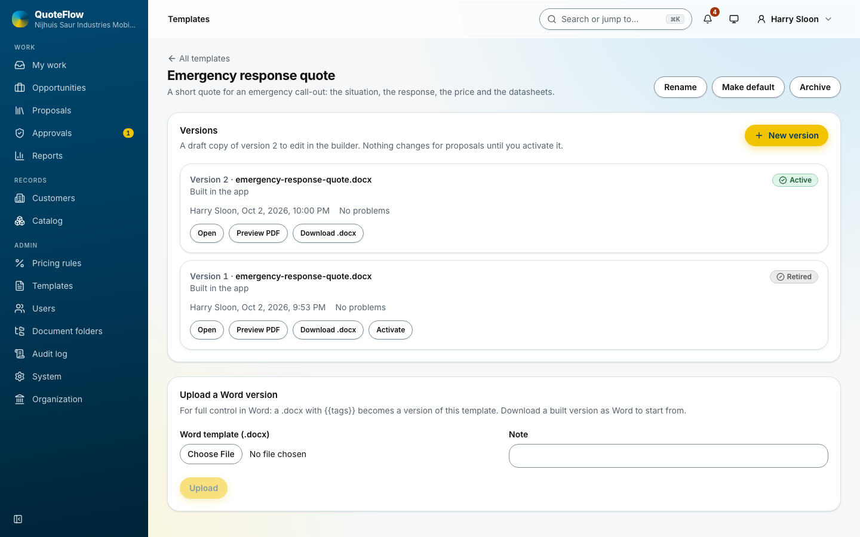Click the Upload button
The width and height of the screenshot is (860, 537).
204,488
